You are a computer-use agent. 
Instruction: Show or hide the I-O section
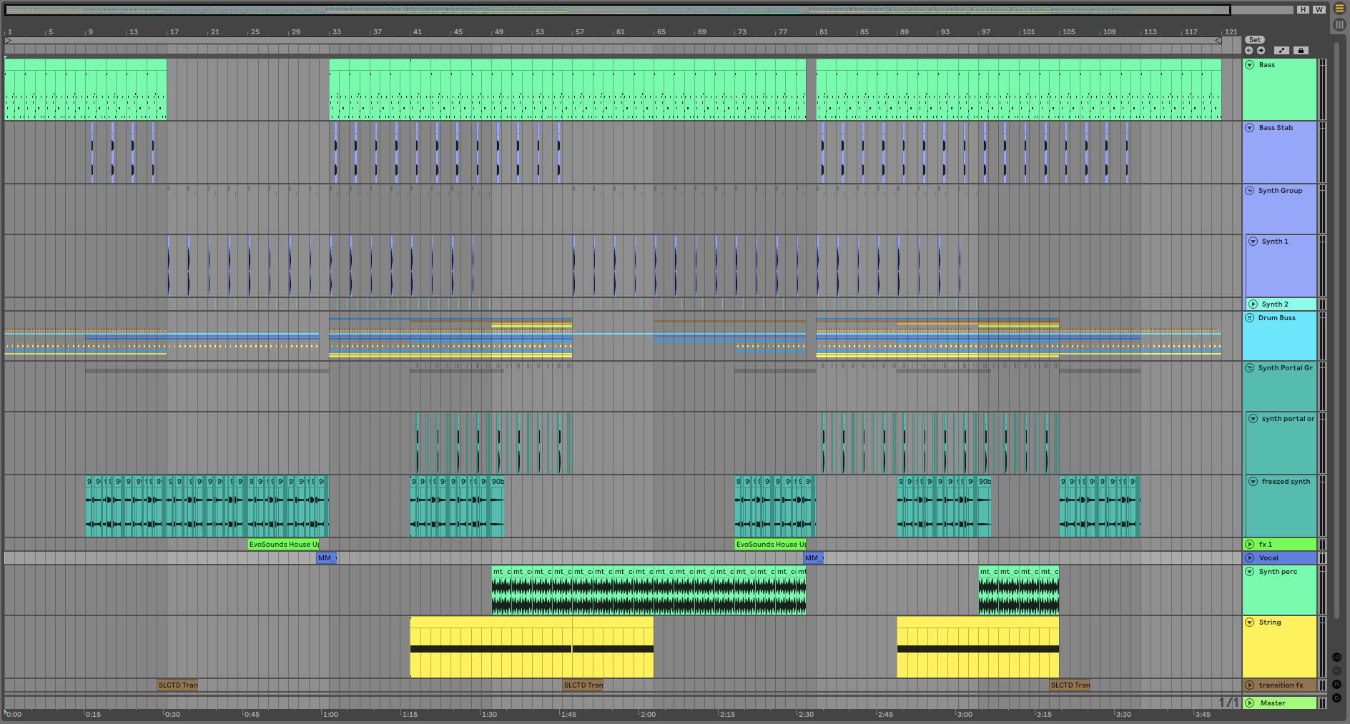click(x=1336, y=658)
